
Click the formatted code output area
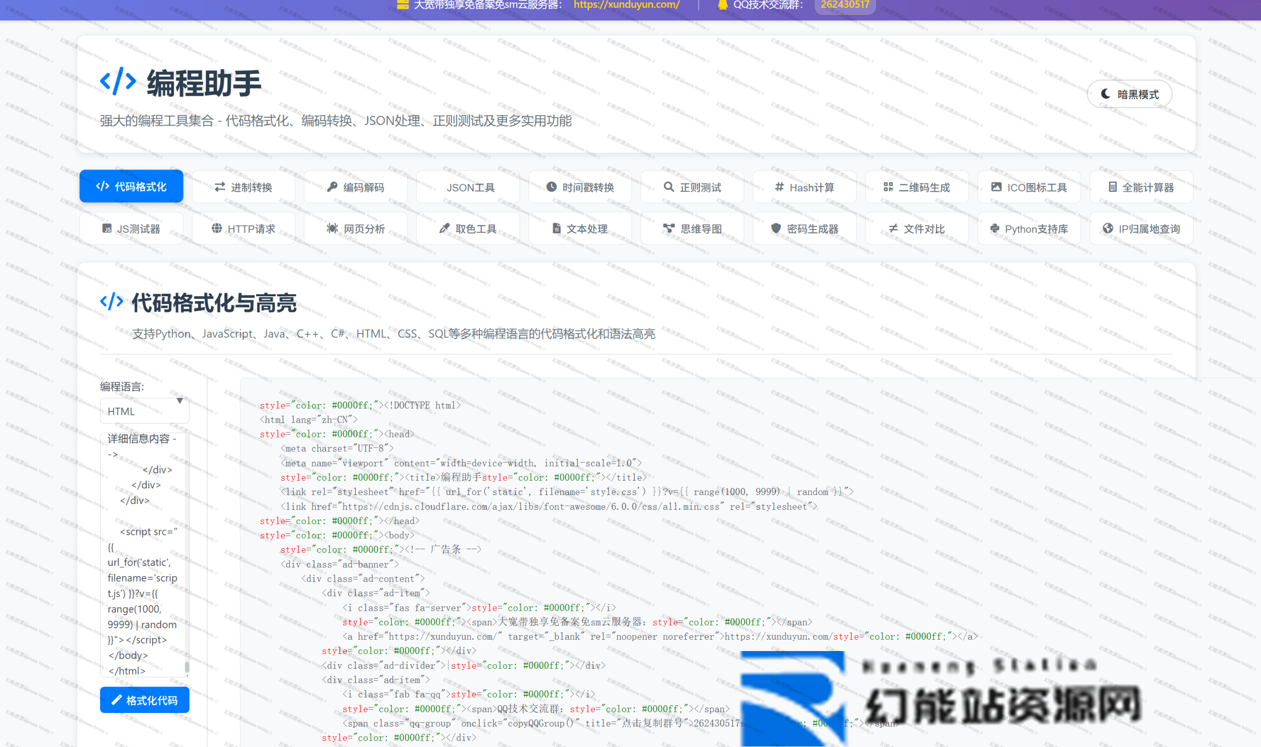point(750,562)
